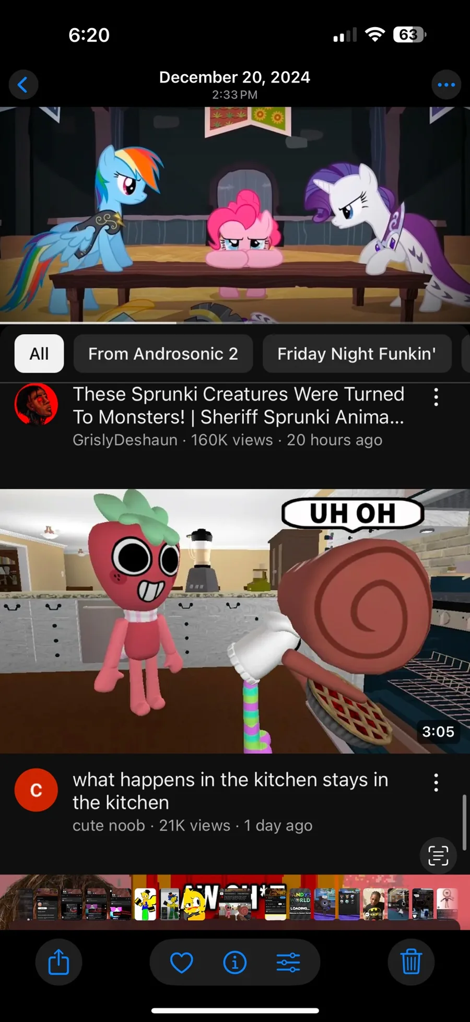470x1022 pixels.
Task: Tap the blue back chevron button
Action: [x=23, y=85]
